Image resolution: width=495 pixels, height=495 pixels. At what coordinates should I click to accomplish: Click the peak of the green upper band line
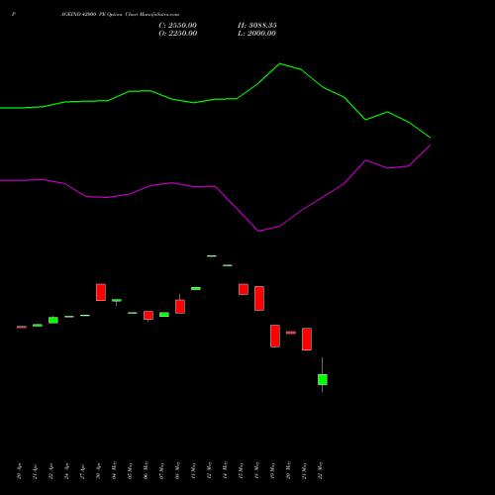(280, 63)
